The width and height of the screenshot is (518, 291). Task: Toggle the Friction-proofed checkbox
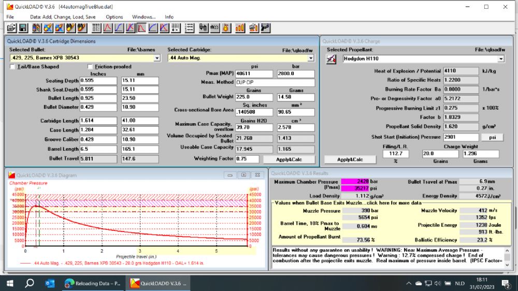click(90, 67)
